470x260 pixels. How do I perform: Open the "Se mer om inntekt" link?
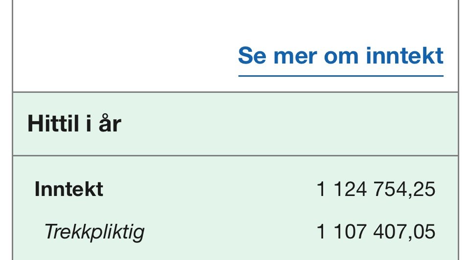click(340, 56)
